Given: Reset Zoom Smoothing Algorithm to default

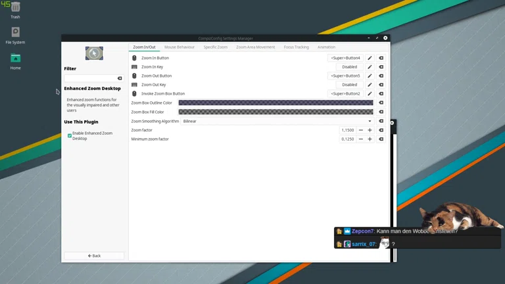Looking at the screenshot, I should point(381,121).
